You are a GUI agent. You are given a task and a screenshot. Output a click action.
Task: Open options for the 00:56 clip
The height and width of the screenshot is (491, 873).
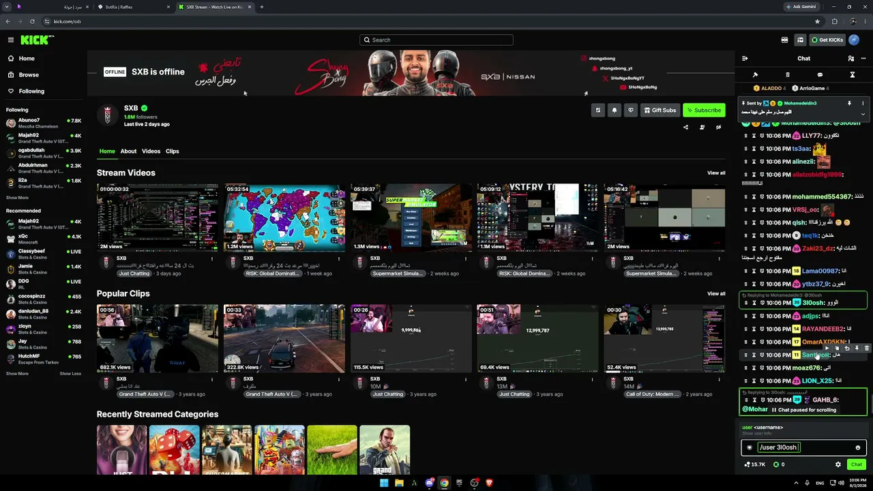point(212,379)
